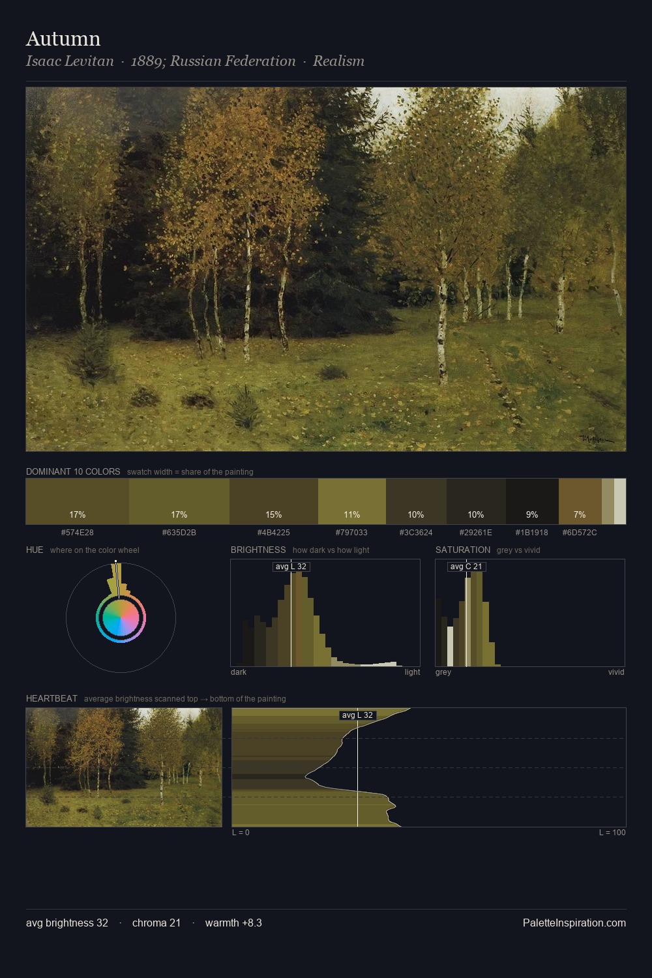Select the narrow tan swatch after the 7% swatch
The width and height of the screenshot is (652, 978).
pos(608,501)
